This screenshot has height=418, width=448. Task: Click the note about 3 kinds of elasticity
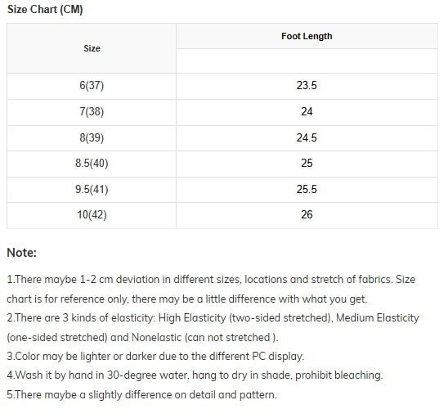pyautogui.click(x=213, y=327)
